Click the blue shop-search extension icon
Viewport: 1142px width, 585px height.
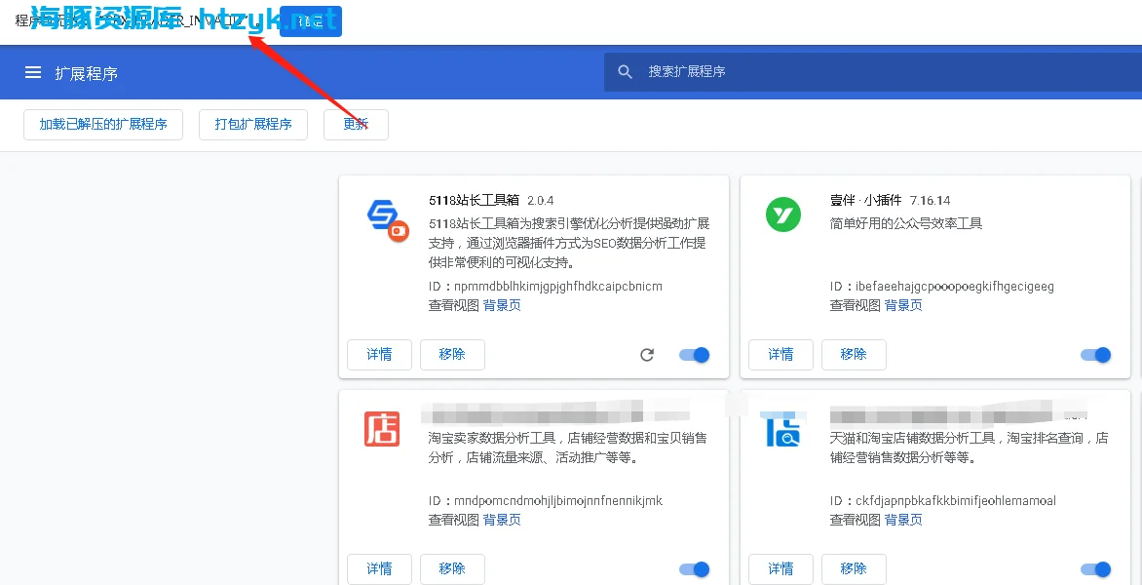(x=783, y=428)
